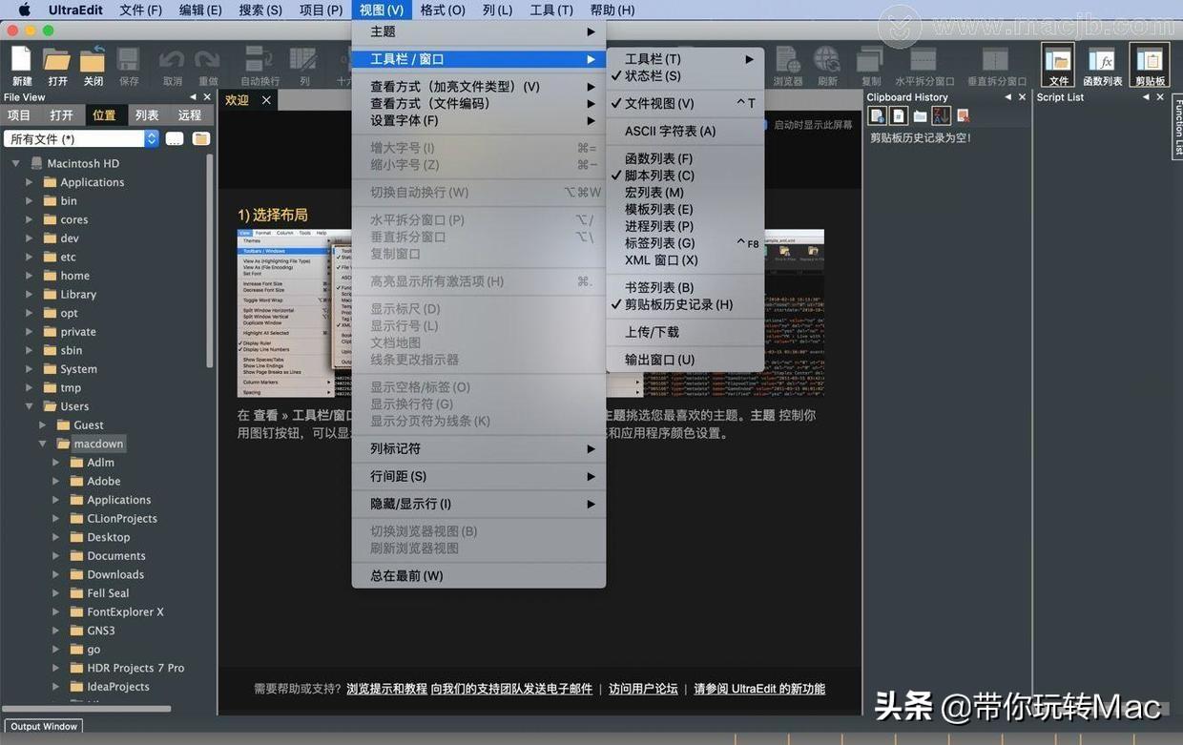
Task: Click the 选择布局 screenshot thumbnail
Action: (x=530, y=313)
